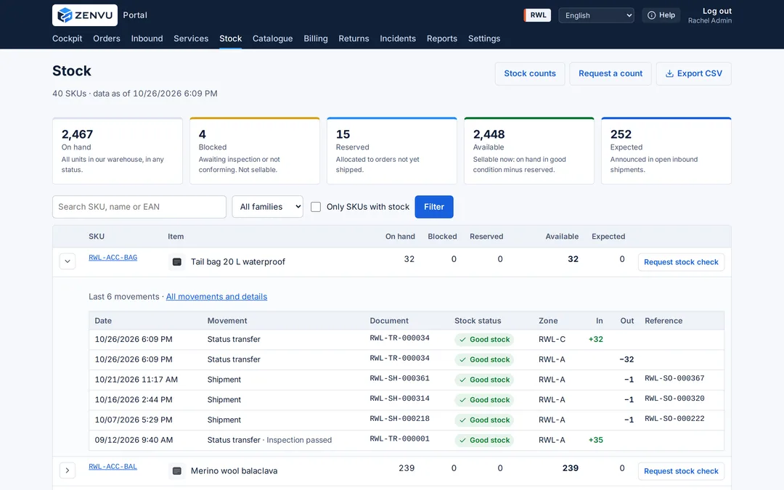The width and height of the screenshot is (784, 490).
Task: Click the Zenvu logo
Action: [85, 15]
